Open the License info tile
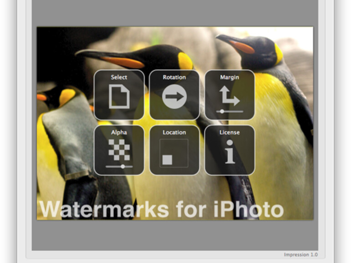Image resolution: width=351 pixels, height=263 pixels. (230, 150)
